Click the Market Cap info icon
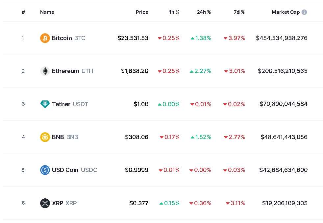This screenshot has height=223, width=323. click(x=304, y=12)
